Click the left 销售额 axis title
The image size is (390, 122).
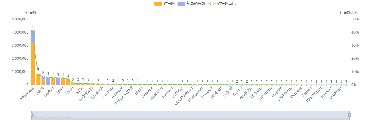(31, 13)
